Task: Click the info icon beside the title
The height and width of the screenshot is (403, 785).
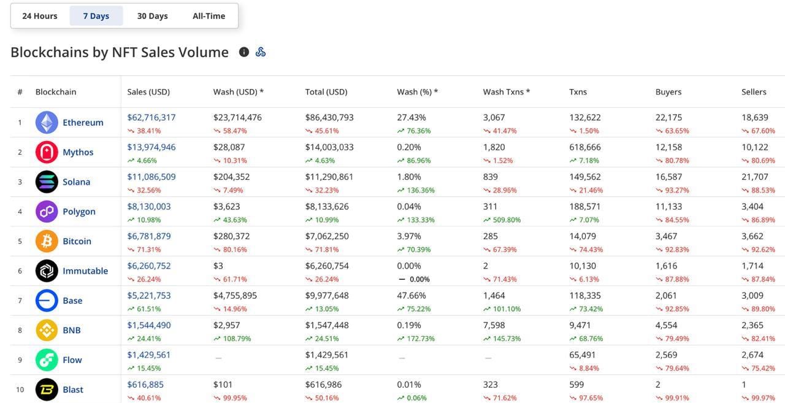Action: [x=244, y=52]
